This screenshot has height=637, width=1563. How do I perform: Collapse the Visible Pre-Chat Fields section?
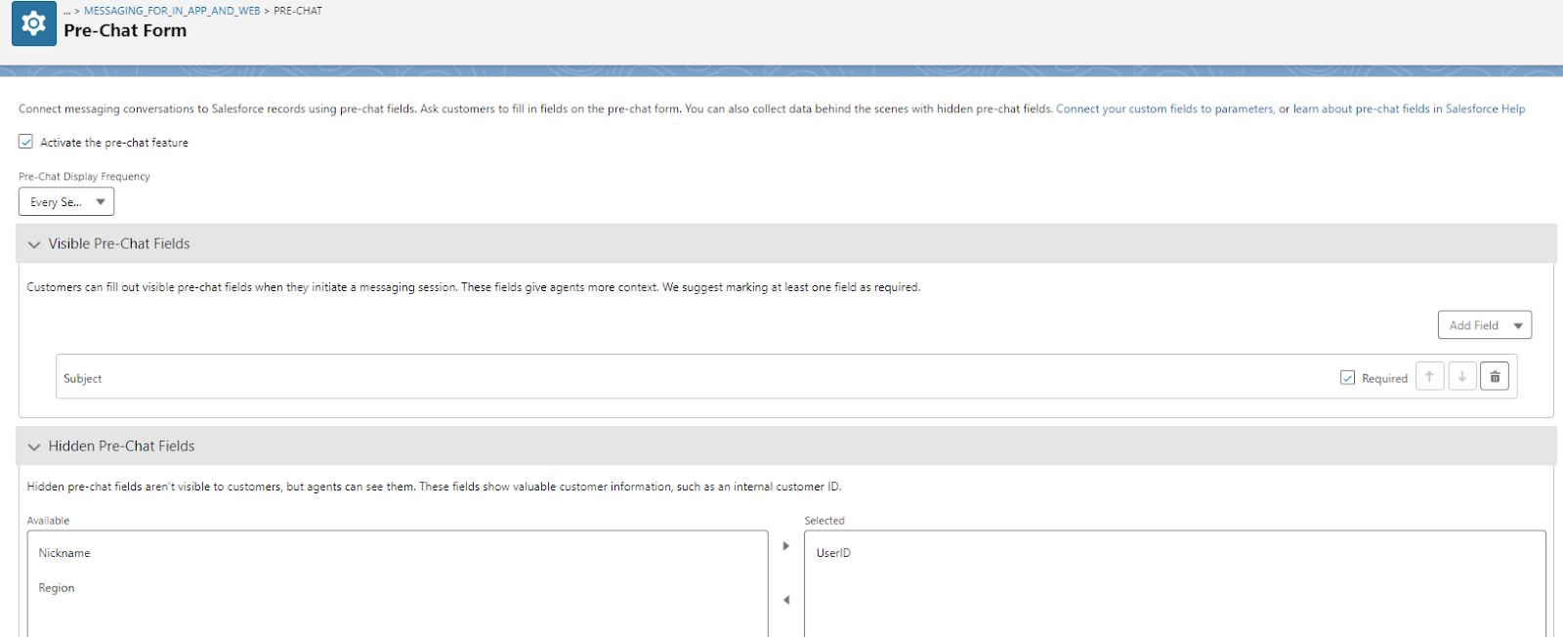pos(34,244)
